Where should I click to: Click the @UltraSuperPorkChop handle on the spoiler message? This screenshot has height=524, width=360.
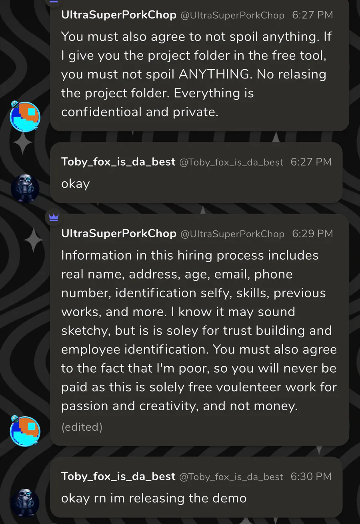tap(232, 15)
